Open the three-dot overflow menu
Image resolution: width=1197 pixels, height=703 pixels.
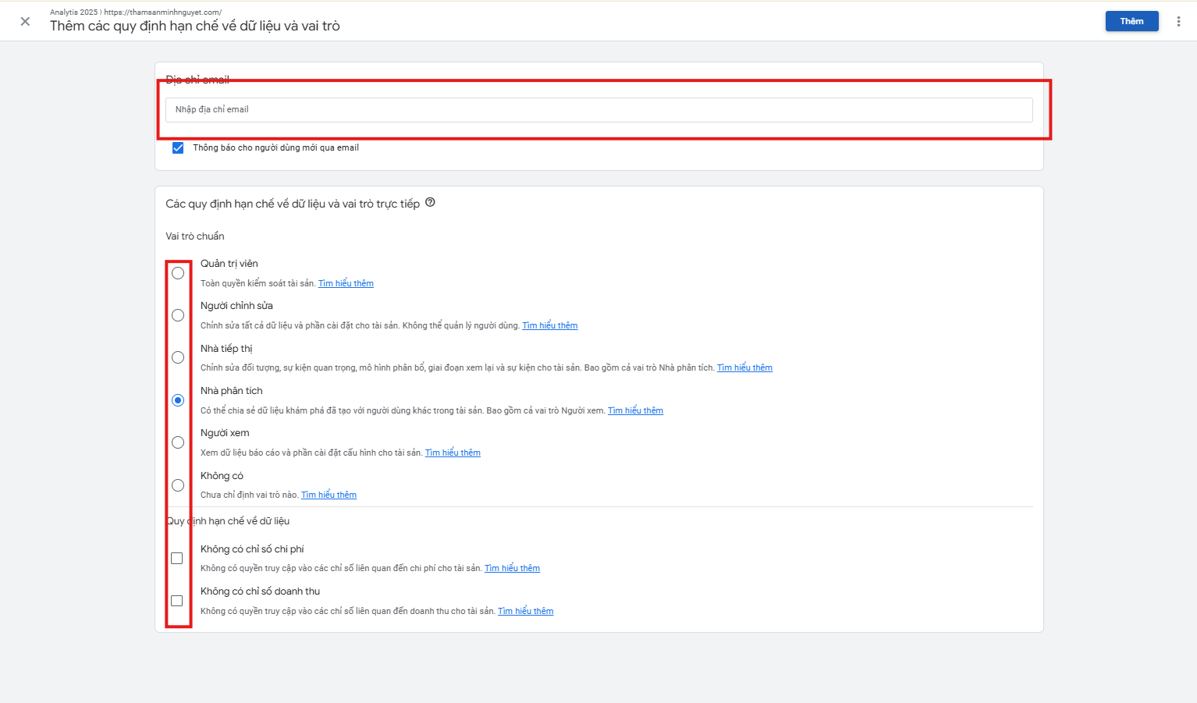click(1178, 21)
